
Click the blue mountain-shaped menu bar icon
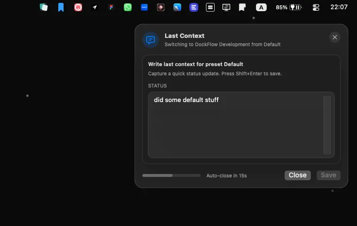click(177, 7)
